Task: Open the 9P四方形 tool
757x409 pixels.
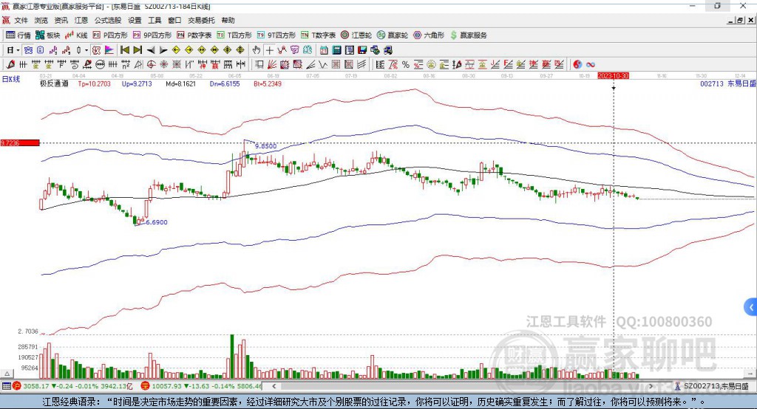Action: click(152, 35)
